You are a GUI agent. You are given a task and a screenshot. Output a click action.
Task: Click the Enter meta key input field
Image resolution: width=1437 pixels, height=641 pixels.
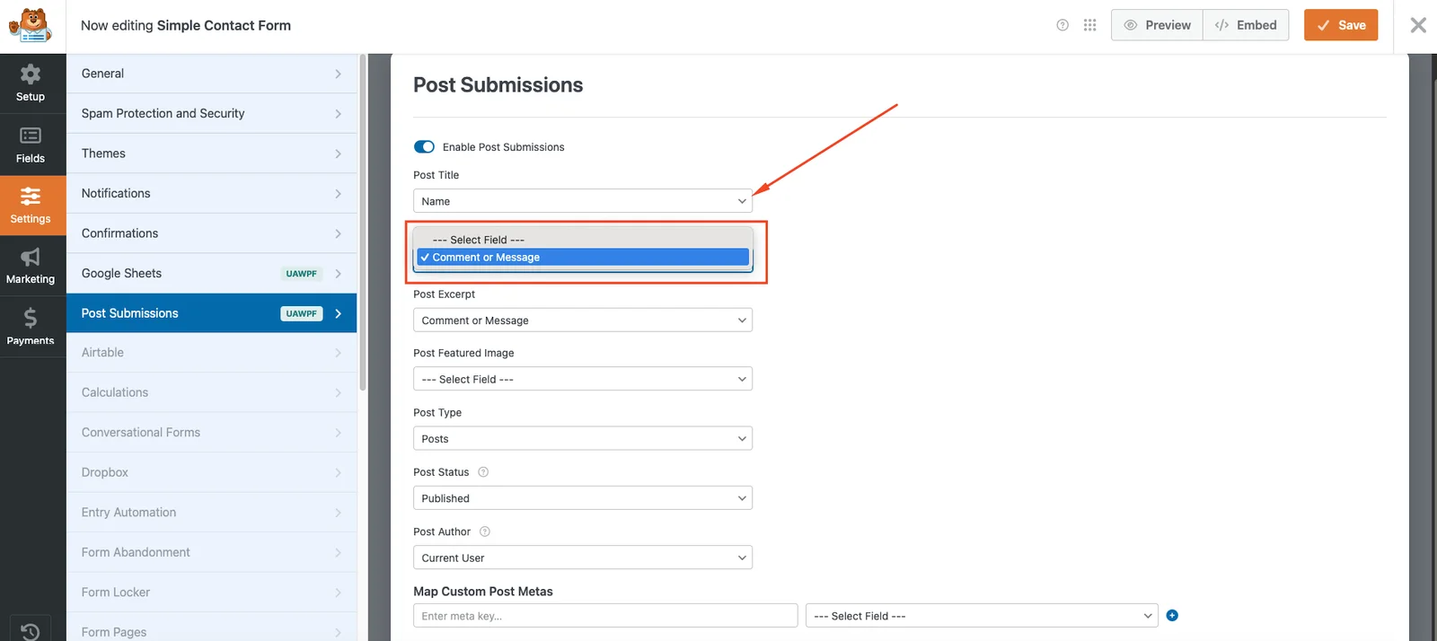click(605, 616)
